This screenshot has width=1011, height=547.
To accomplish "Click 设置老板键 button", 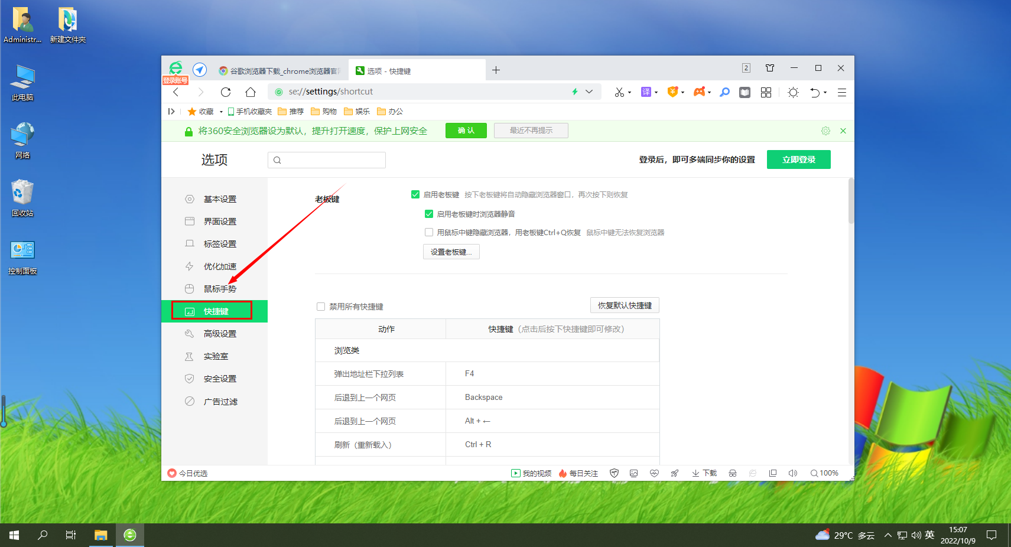I will click(451, 252).
